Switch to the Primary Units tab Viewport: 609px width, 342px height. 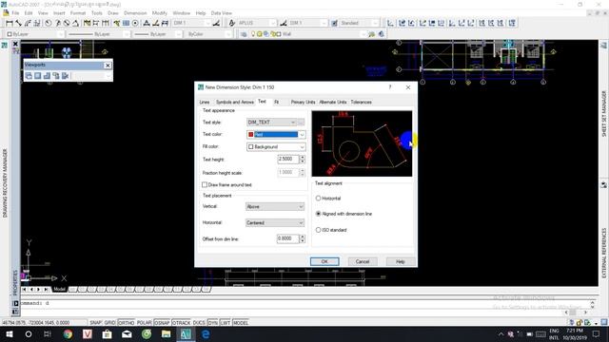pyautogui.click(x=303, y=102)
